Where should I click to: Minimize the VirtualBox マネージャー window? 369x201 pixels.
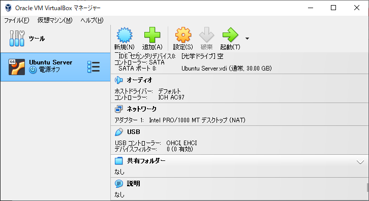pos(311,8)
